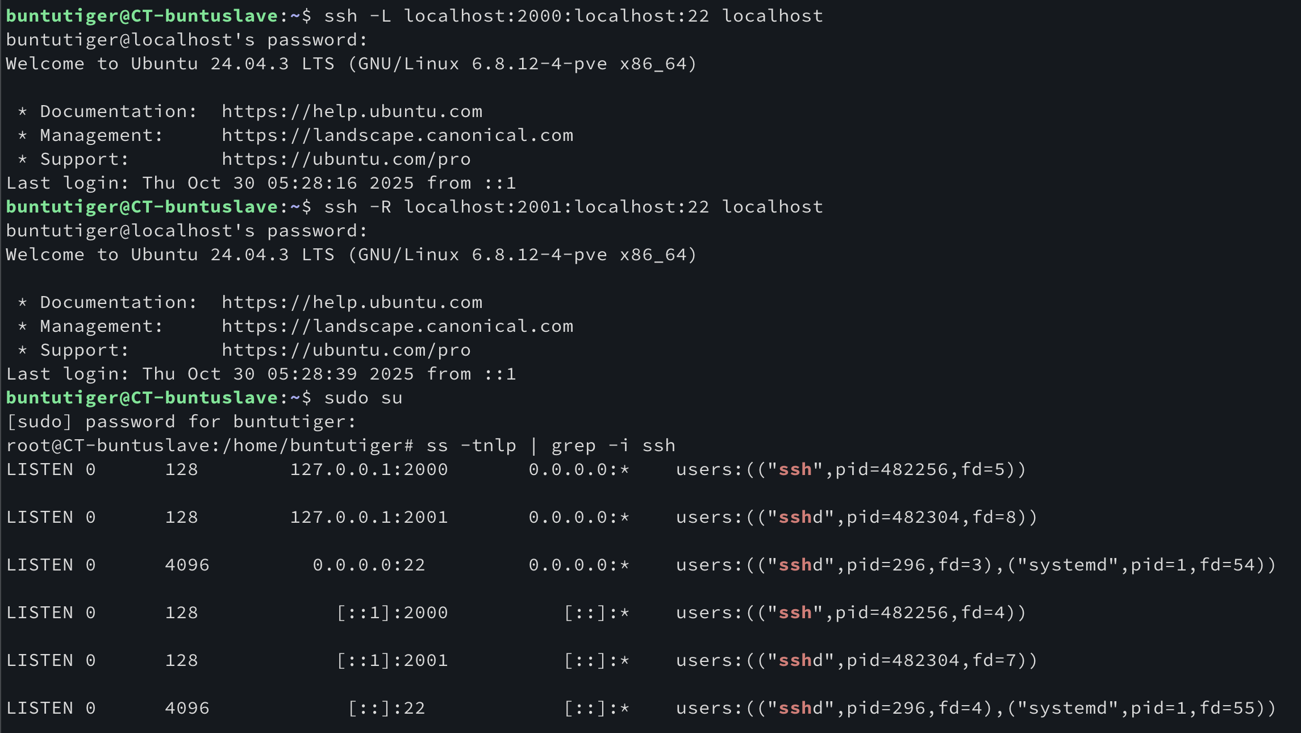The width and height of the screenshot is (1301, 733).
Task: Click the sudo su command
Action: point(363,398)
